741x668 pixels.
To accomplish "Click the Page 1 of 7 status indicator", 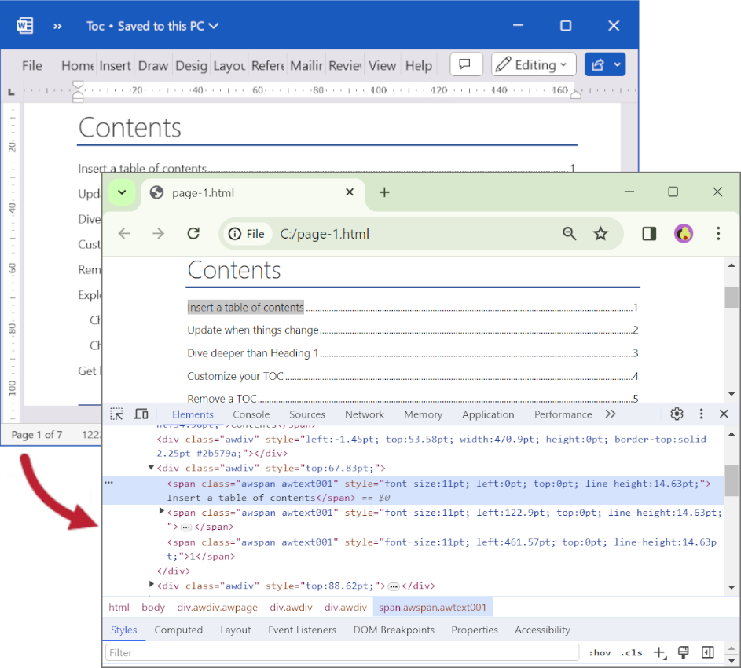I will click(x=37, y=435).
